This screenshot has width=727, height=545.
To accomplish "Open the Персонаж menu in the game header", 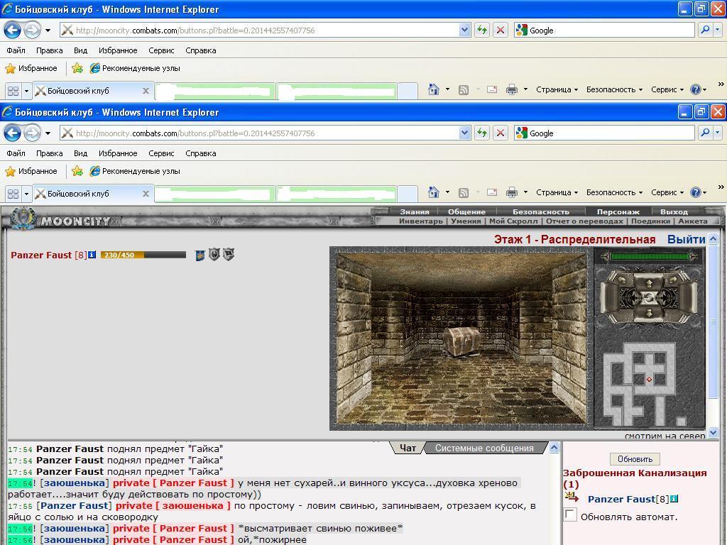I will 618,211.
